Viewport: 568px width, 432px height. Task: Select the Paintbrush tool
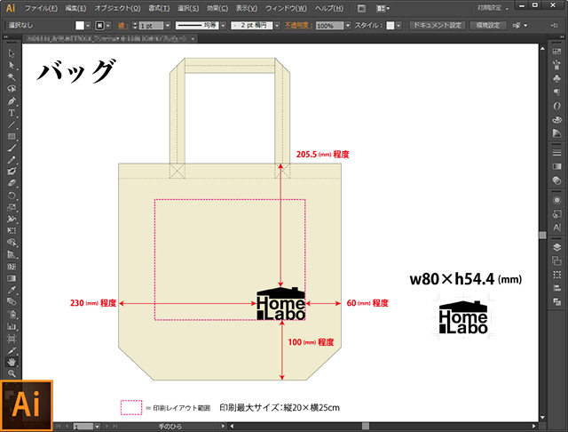click(x=12, y=148)
